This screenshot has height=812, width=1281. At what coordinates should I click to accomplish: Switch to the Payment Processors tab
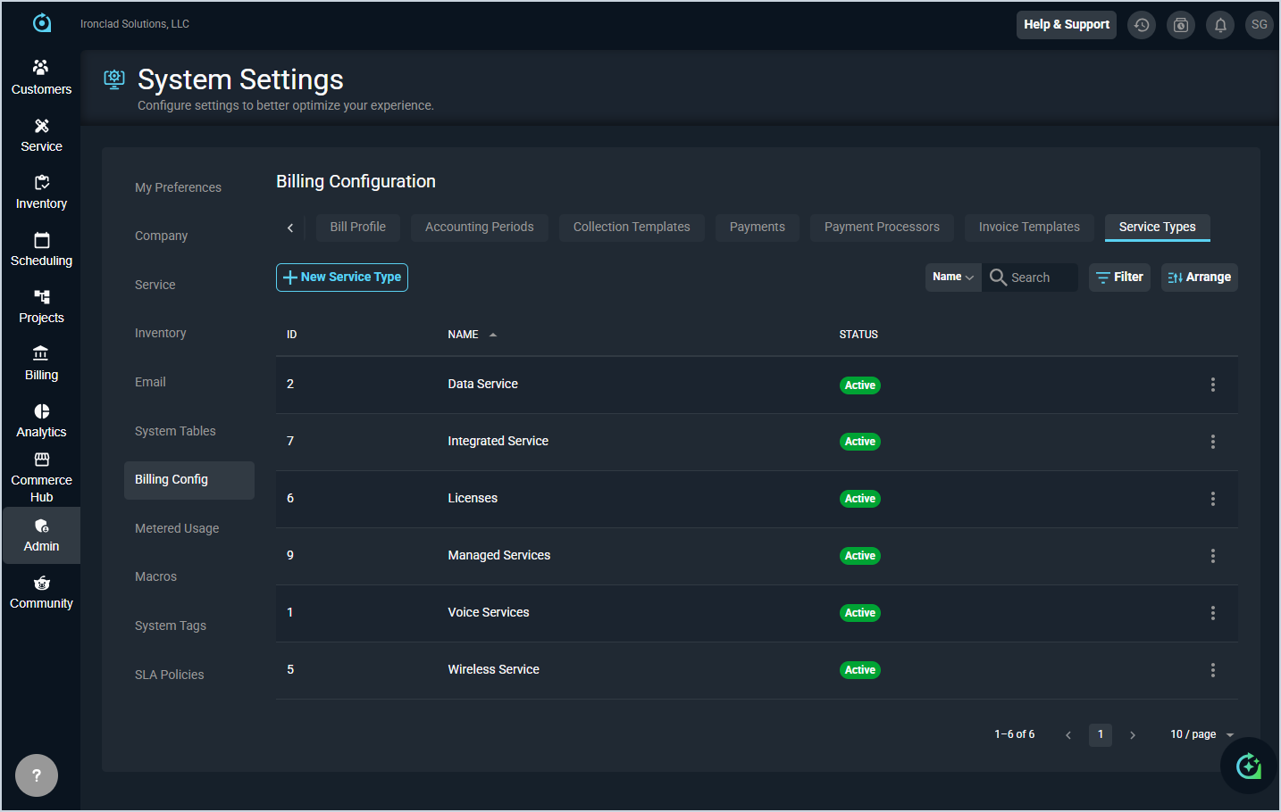[x=881, y=228]
